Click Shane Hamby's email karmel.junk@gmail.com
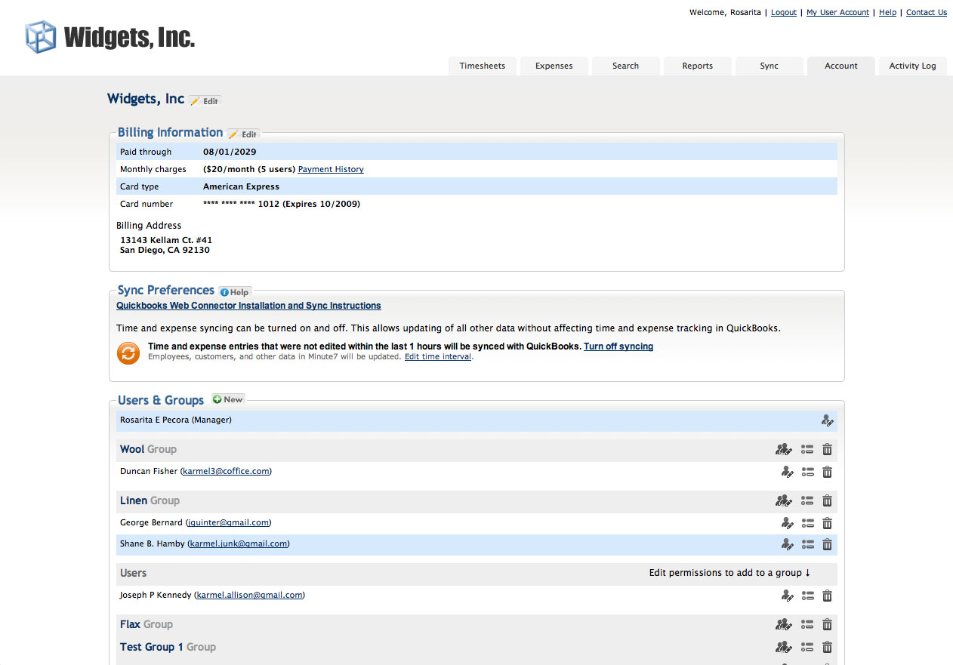953x665 pixels. click(238, 544)
